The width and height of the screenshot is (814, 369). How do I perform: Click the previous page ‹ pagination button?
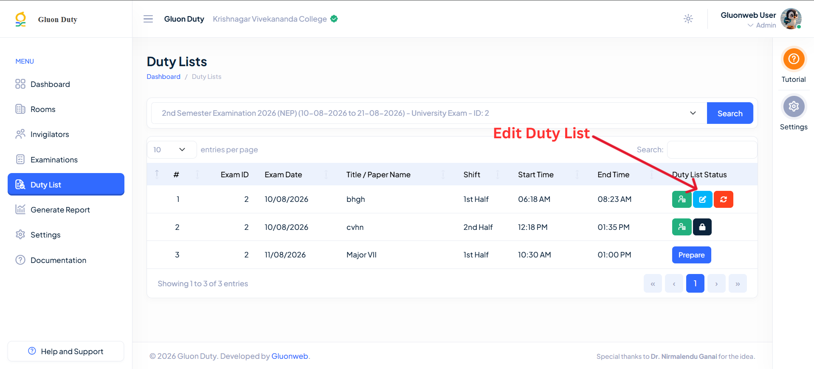pos(674,283)
